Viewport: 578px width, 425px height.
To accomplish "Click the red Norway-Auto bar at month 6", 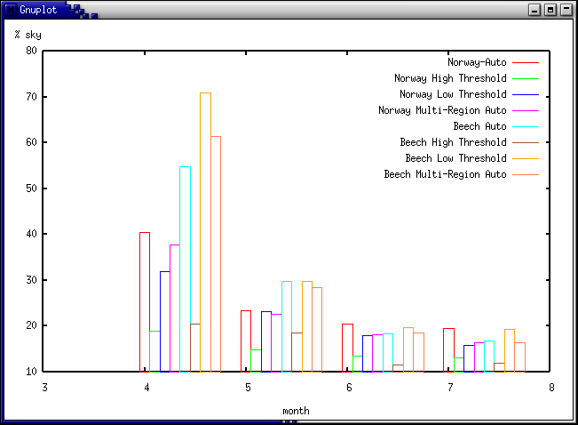I will tap(347, 348).
